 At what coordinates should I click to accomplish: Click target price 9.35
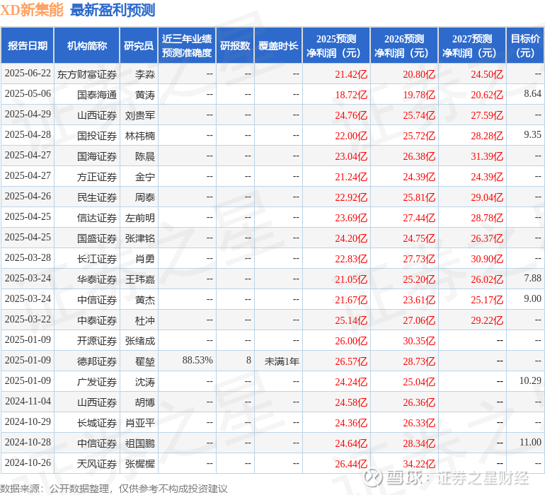[x=532, y=135]
